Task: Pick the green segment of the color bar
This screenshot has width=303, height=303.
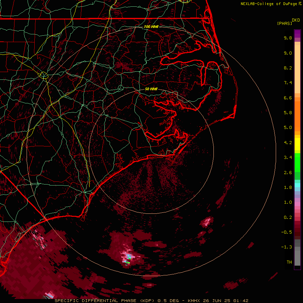Action: click(297, 162)
